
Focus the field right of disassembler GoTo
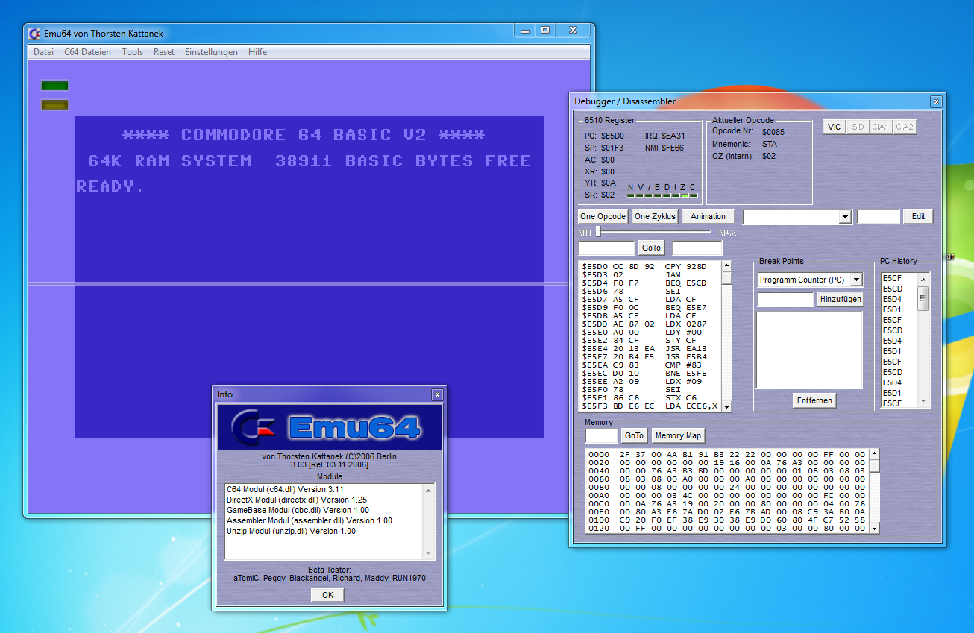click(697, 248)
